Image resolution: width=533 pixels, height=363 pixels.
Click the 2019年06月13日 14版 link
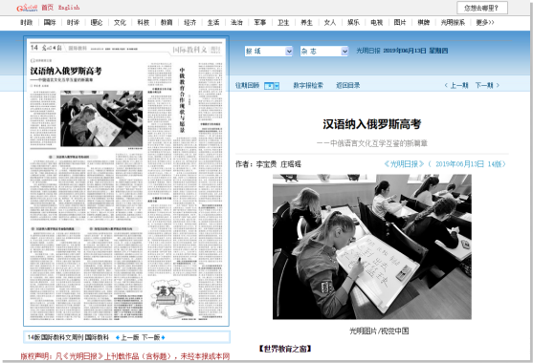[x=467, y=164]
